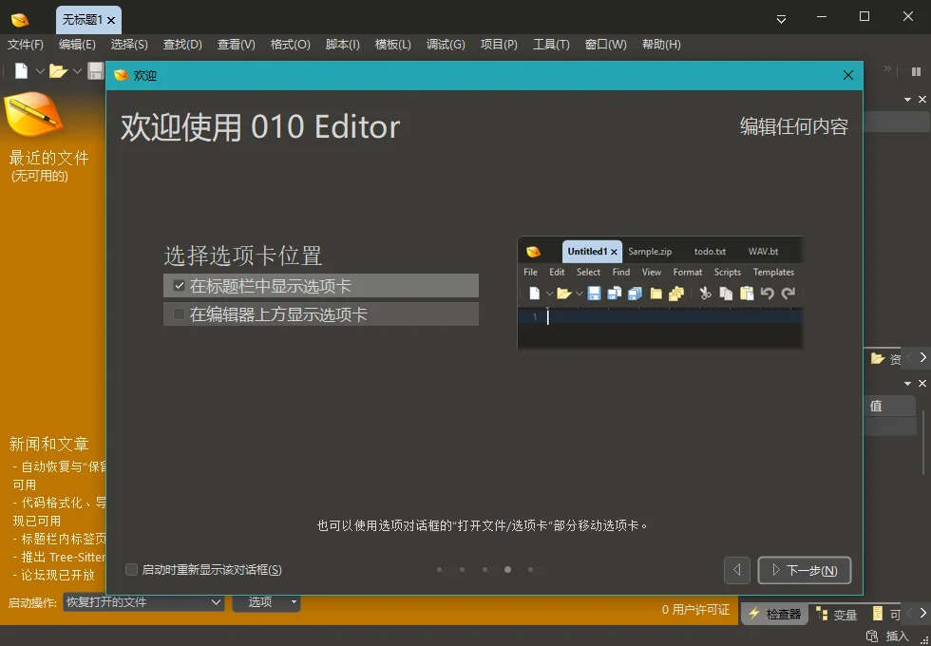The height and width of the screenshot is (646, 931).
Task: Click the 下一步(N) button
Action: [x=805, y=570]
